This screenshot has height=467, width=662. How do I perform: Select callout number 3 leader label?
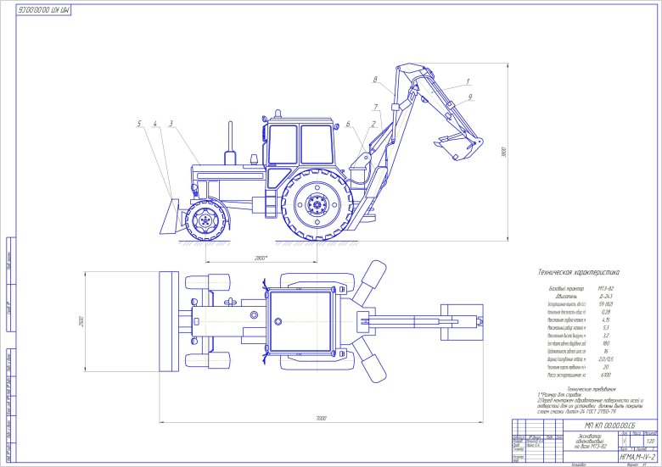click(x=171, y=124)
